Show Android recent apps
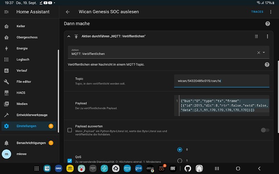279x174 pixels. click(x=217, y=168)
